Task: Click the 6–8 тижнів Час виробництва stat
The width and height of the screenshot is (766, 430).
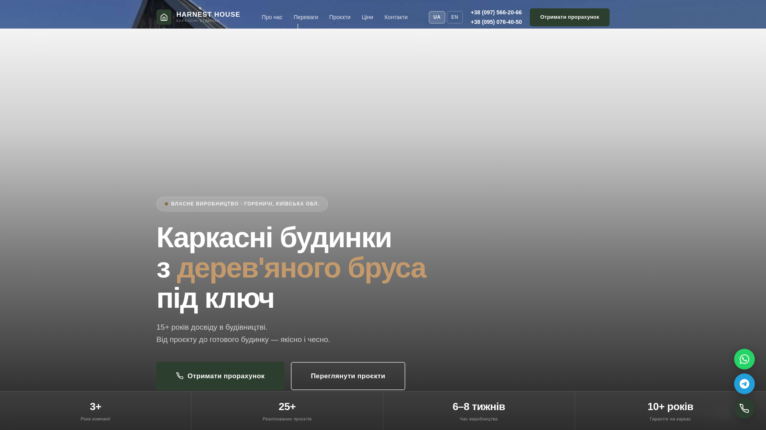Action: click(479, 411)
